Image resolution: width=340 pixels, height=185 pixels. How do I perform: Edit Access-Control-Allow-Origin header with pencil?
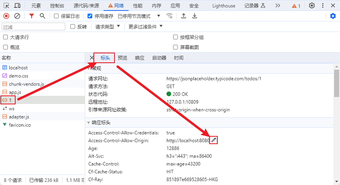pos(214,140)
